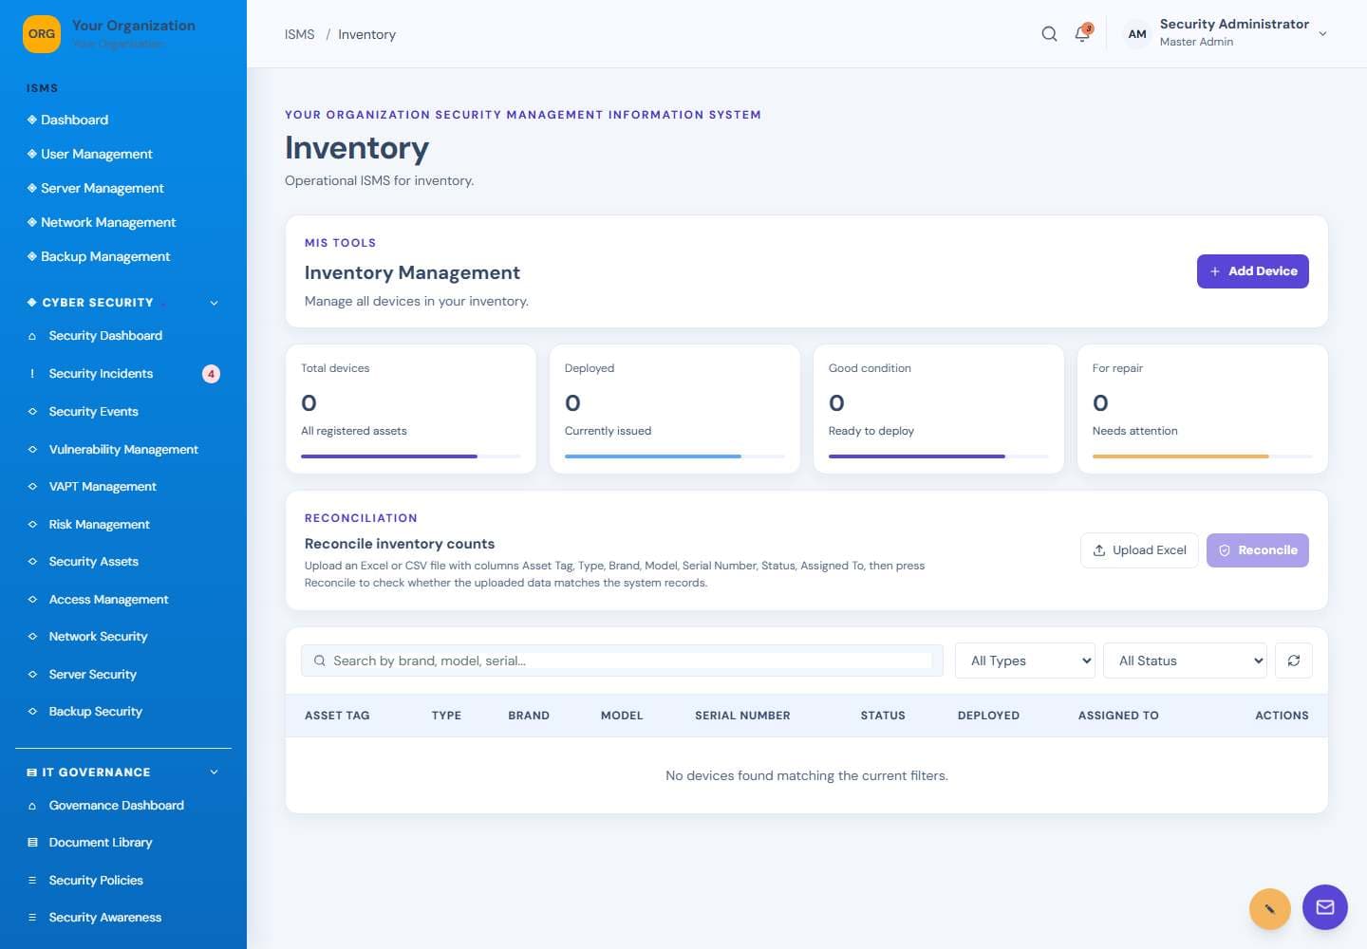The image size is (1367, 949).
Task: Refresh the device list with reload icon
Action: point(1293,661)
